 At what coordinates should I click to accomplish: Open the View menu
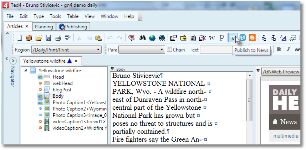tap(90, 16)
